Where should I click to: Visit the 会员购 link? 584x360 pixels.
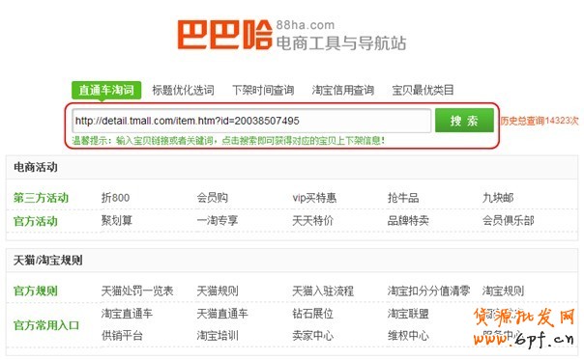tap(213, 198)
